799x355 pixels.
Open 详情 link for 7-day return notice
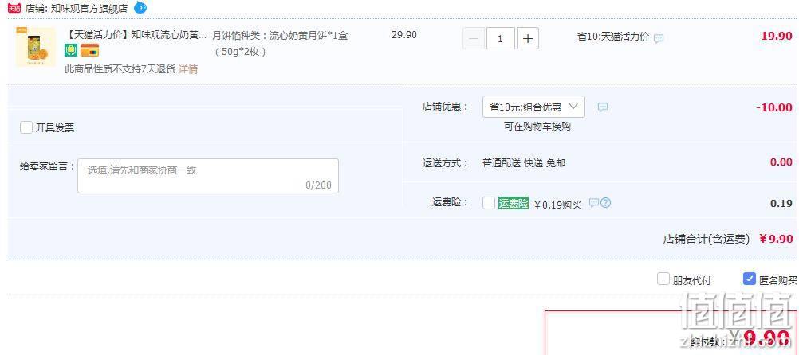pyautogui.click(x=188, y=69)
